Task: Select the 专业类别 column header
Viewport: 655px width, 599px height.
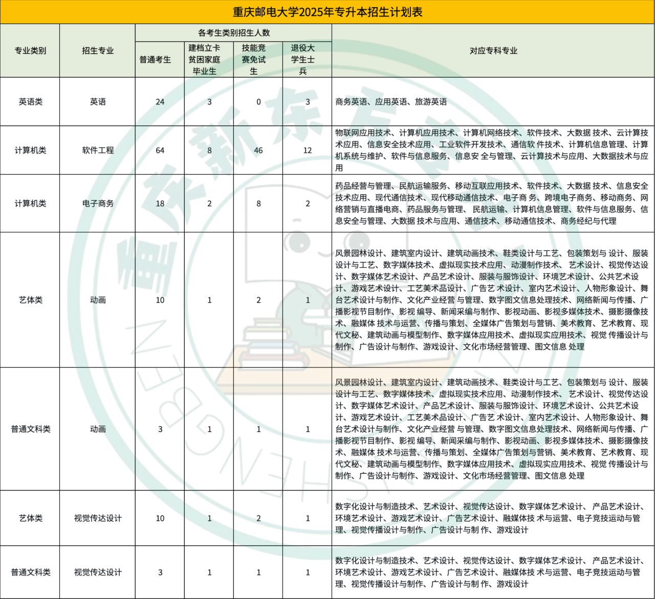Action: point(30,51)
